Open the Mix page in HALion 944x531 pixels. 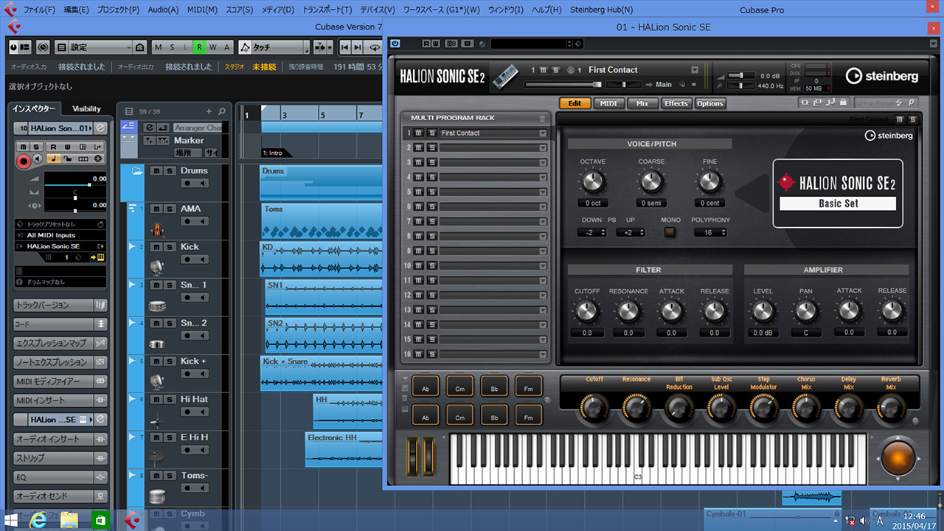642,103
